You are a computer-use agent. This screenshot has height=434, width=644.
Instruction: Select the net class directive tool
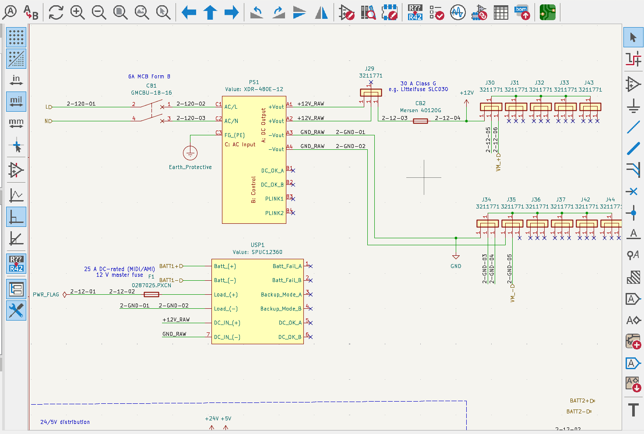[633, 256]
